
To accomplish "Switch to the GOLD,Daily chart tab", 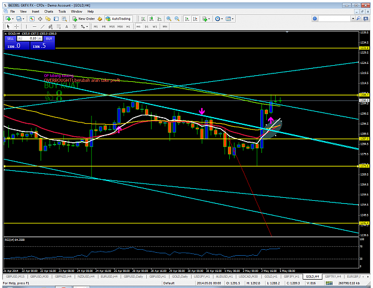I will pyautogui.click(x=180, y=277).
